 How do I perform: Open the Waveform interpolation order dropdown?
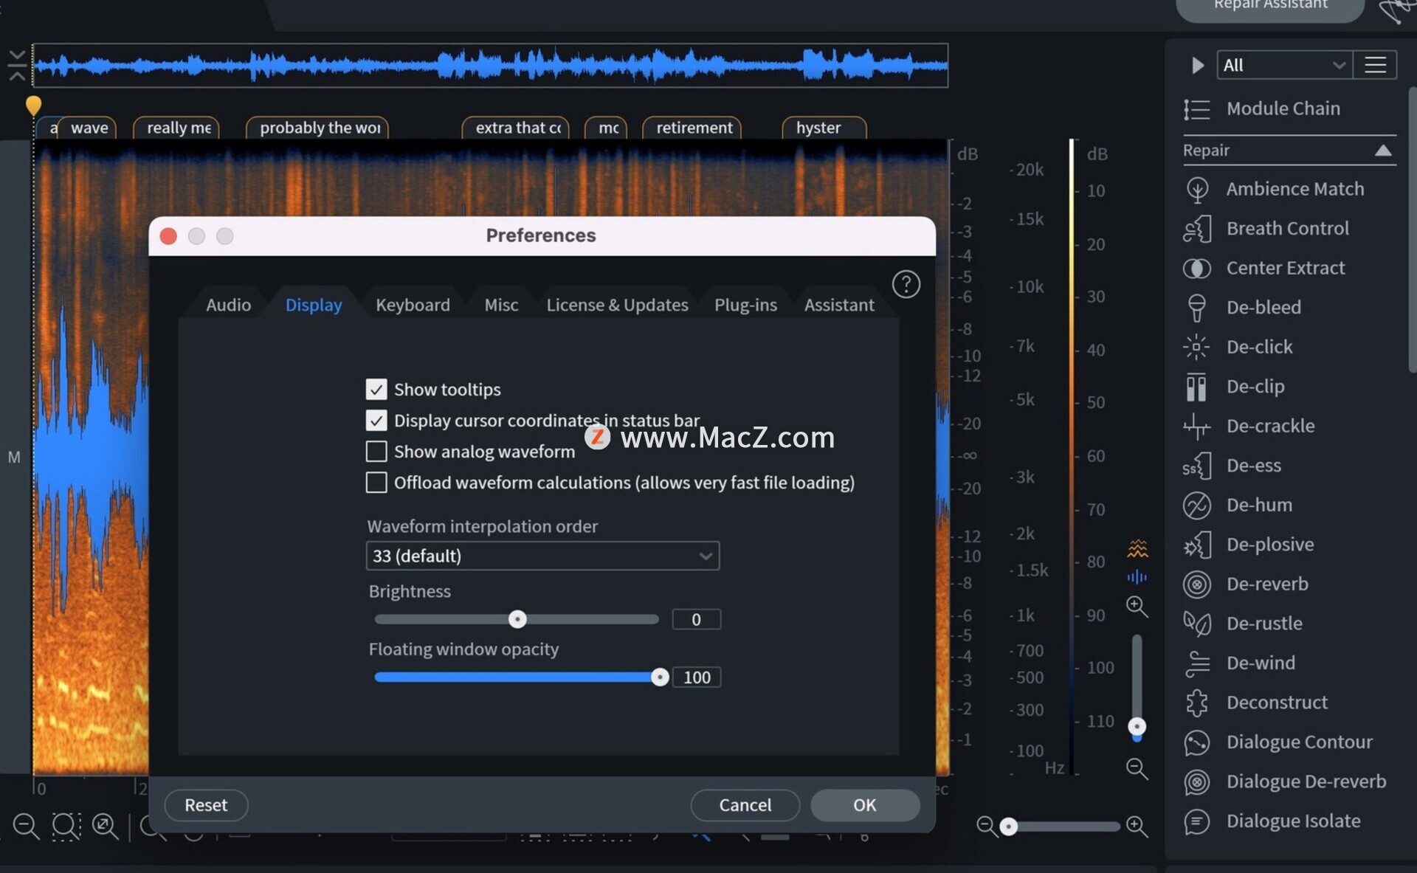[x=542, y=556]
